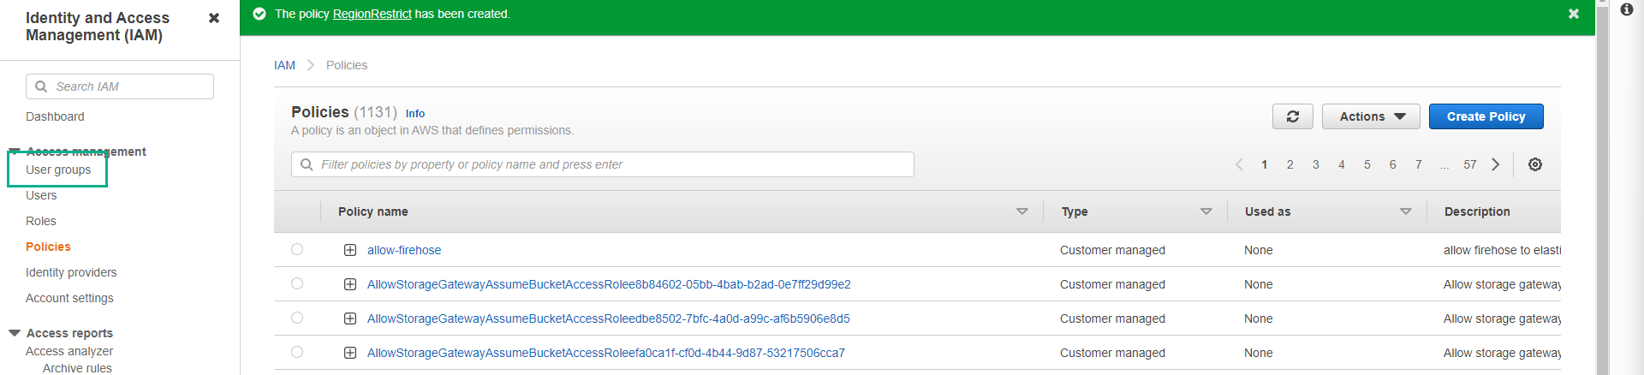Select radio for policy ending 0e7ff29d99e2
This screenshot has height=375, width=1644.
pos(297,283)
